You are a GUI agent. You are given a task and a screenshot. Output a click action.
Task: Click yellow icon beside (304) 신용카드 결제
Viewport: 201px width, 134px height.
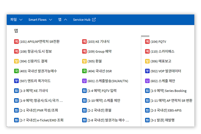16,61
